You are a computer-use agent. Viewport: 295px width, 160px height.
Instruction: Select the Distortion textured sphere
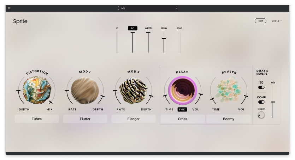[x=37, y=90]
